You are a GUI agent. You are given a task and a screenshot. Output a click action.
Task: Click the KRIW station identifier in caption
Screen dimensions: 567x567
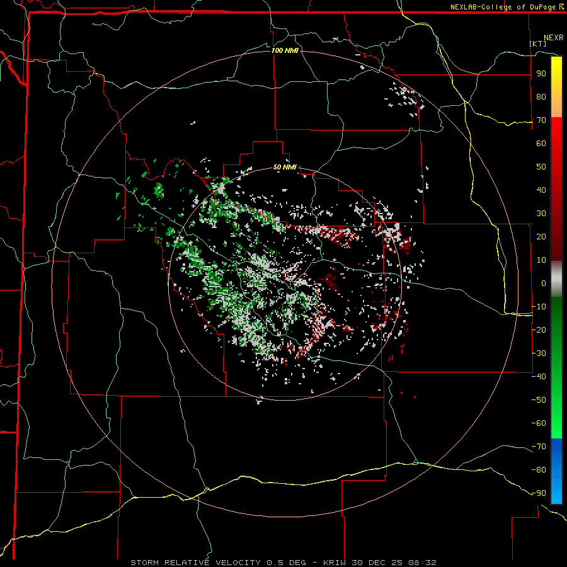[335, 563]
